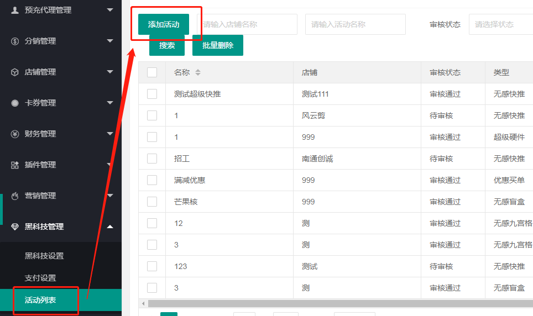Click the 搜索 button
The width and height of the screenshot is (533, 316).
[167, 45]
